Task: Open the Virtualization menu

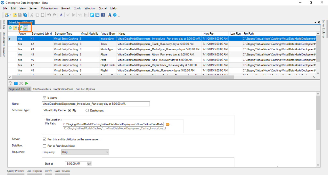Action: (x=49, y=8)
